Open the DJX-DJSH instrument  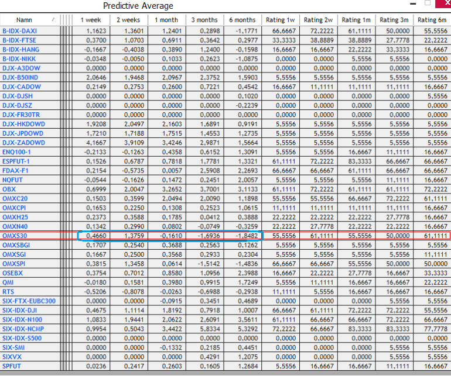coord(17,96)
